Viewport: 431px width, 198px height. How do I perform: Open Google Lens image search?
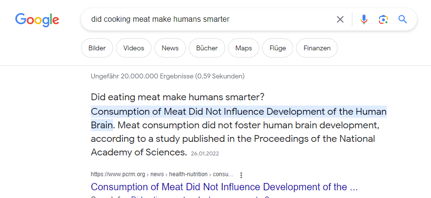383,19
